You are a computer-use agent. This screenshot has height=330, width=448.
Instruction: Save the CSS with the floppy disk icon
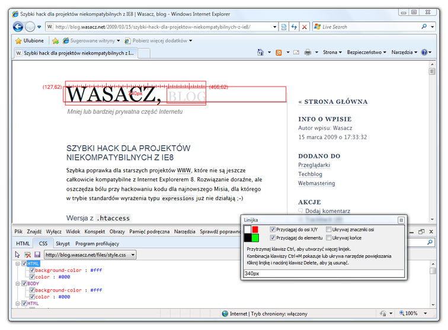pos(37,255)
